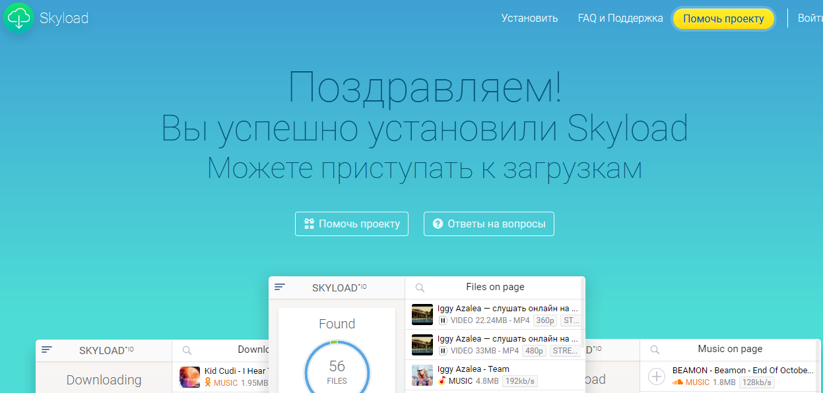Open FAQ и Поддержка page
The height and width of the screenshot is (393, 823).
(620, 18)
